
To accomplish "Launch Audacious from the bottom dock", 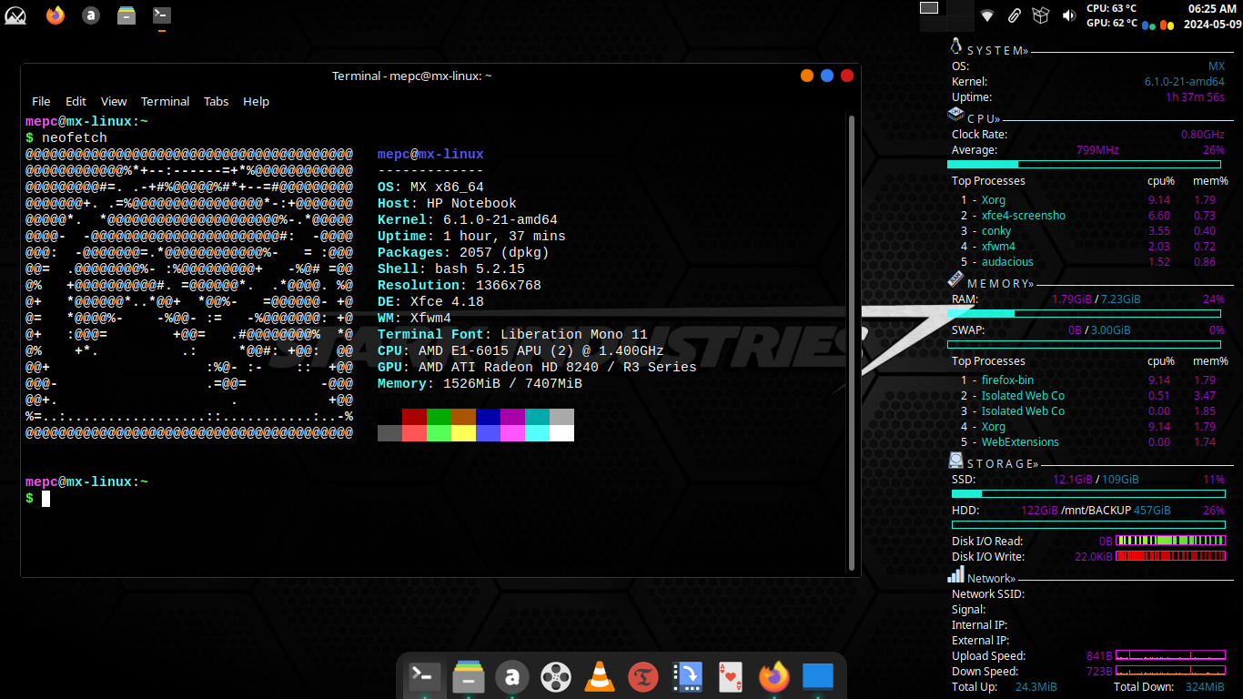I will (x=512, y=676).
